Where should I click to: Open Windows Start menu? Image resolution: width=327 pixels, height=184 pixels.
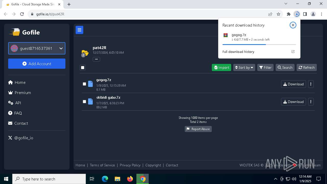tap(6, 179)
